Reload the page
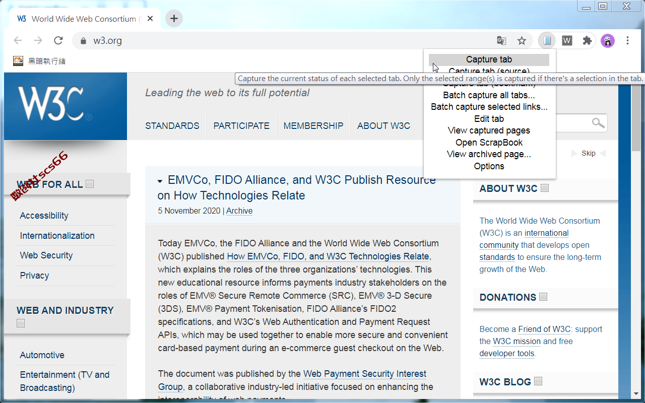The height and width of the screenshot is (403, 645). (x=58, y=41)
